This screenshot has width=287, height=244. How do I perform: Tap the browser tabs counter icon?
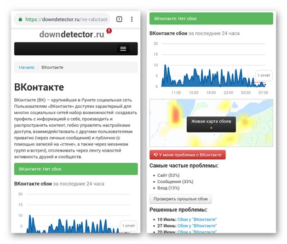[119, 19]
